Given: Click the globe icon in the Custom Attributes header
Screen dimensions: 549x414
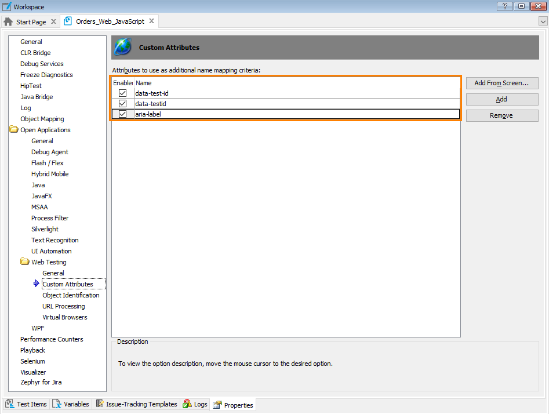Looking at the screenshot, I should tap(122, 47).
